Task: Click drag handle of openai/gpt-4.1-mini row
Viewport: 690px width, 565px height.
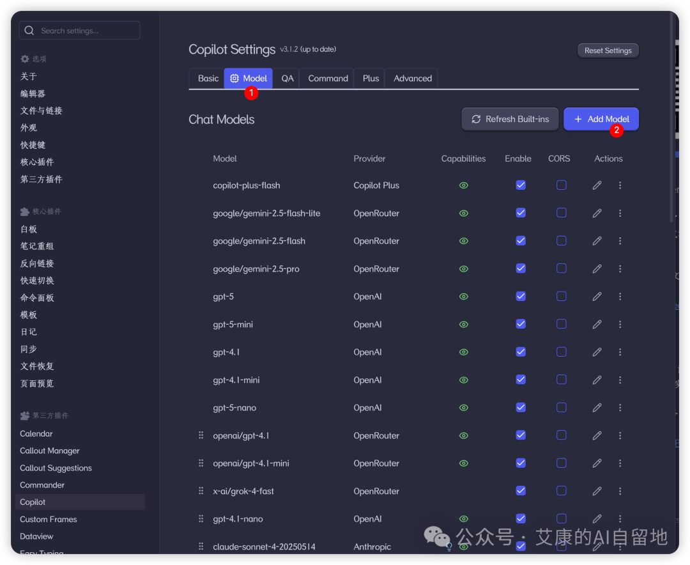Action: click(x=201, y=463)
